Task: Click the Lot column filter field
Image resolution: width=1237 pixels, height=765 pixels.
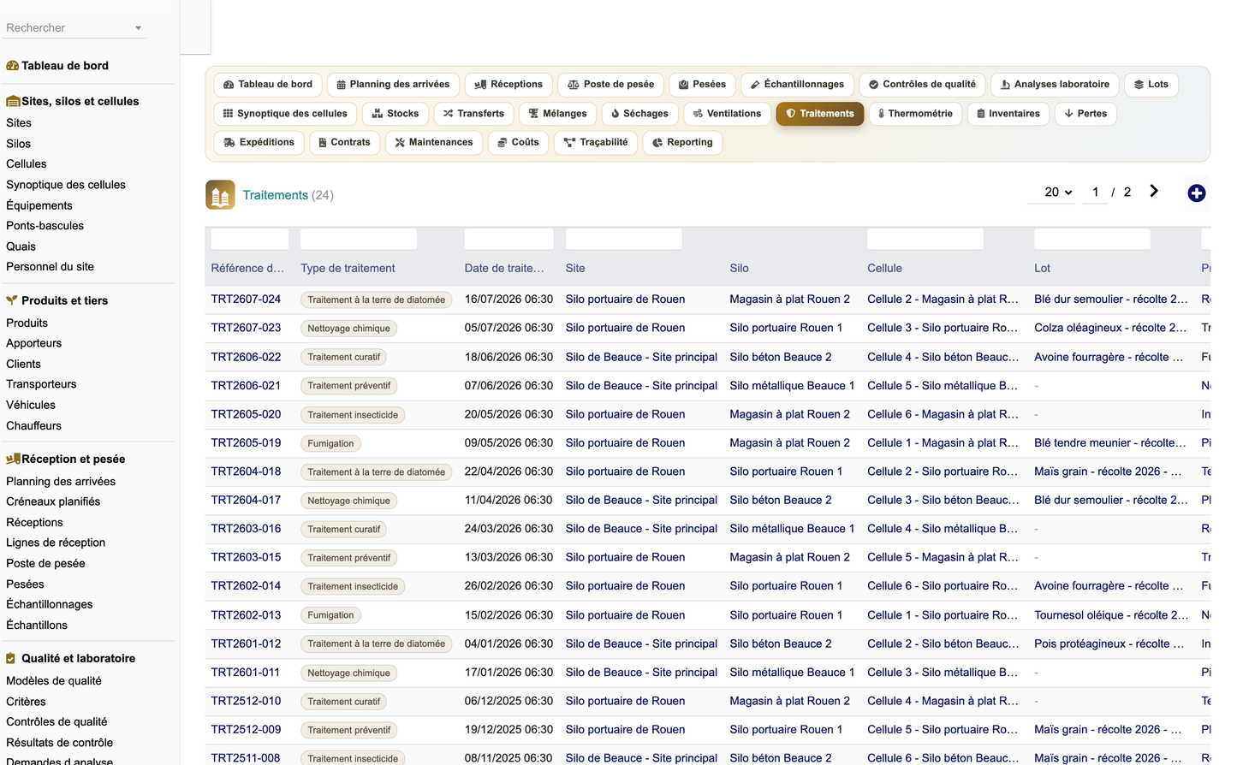Action: pos(1092,239)
